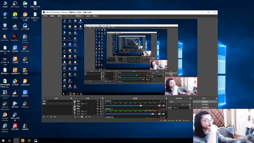The height and width of the screenshot is (143, 254).
Task: Open OBS Studio desktop shortcut
Action: pyautogui.click(x=15, y=4)
